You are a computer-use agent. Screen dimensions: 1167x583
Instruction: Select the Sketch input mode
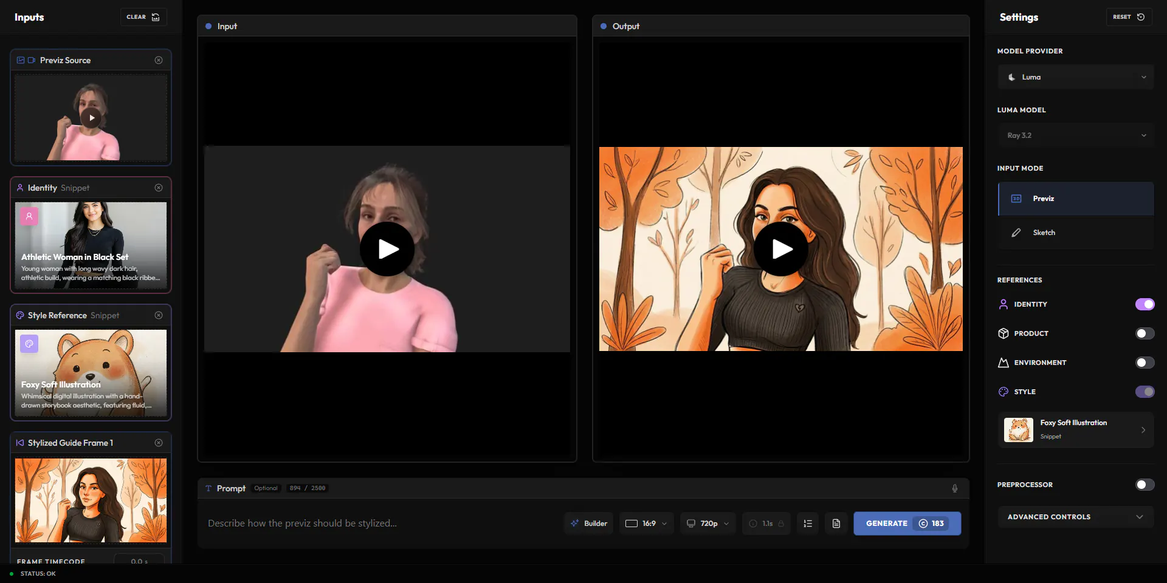point(1075,233)
